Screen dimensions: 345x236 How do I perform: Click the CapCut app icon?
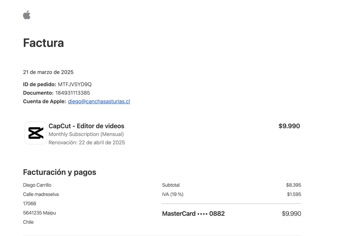tap(36, 133)
